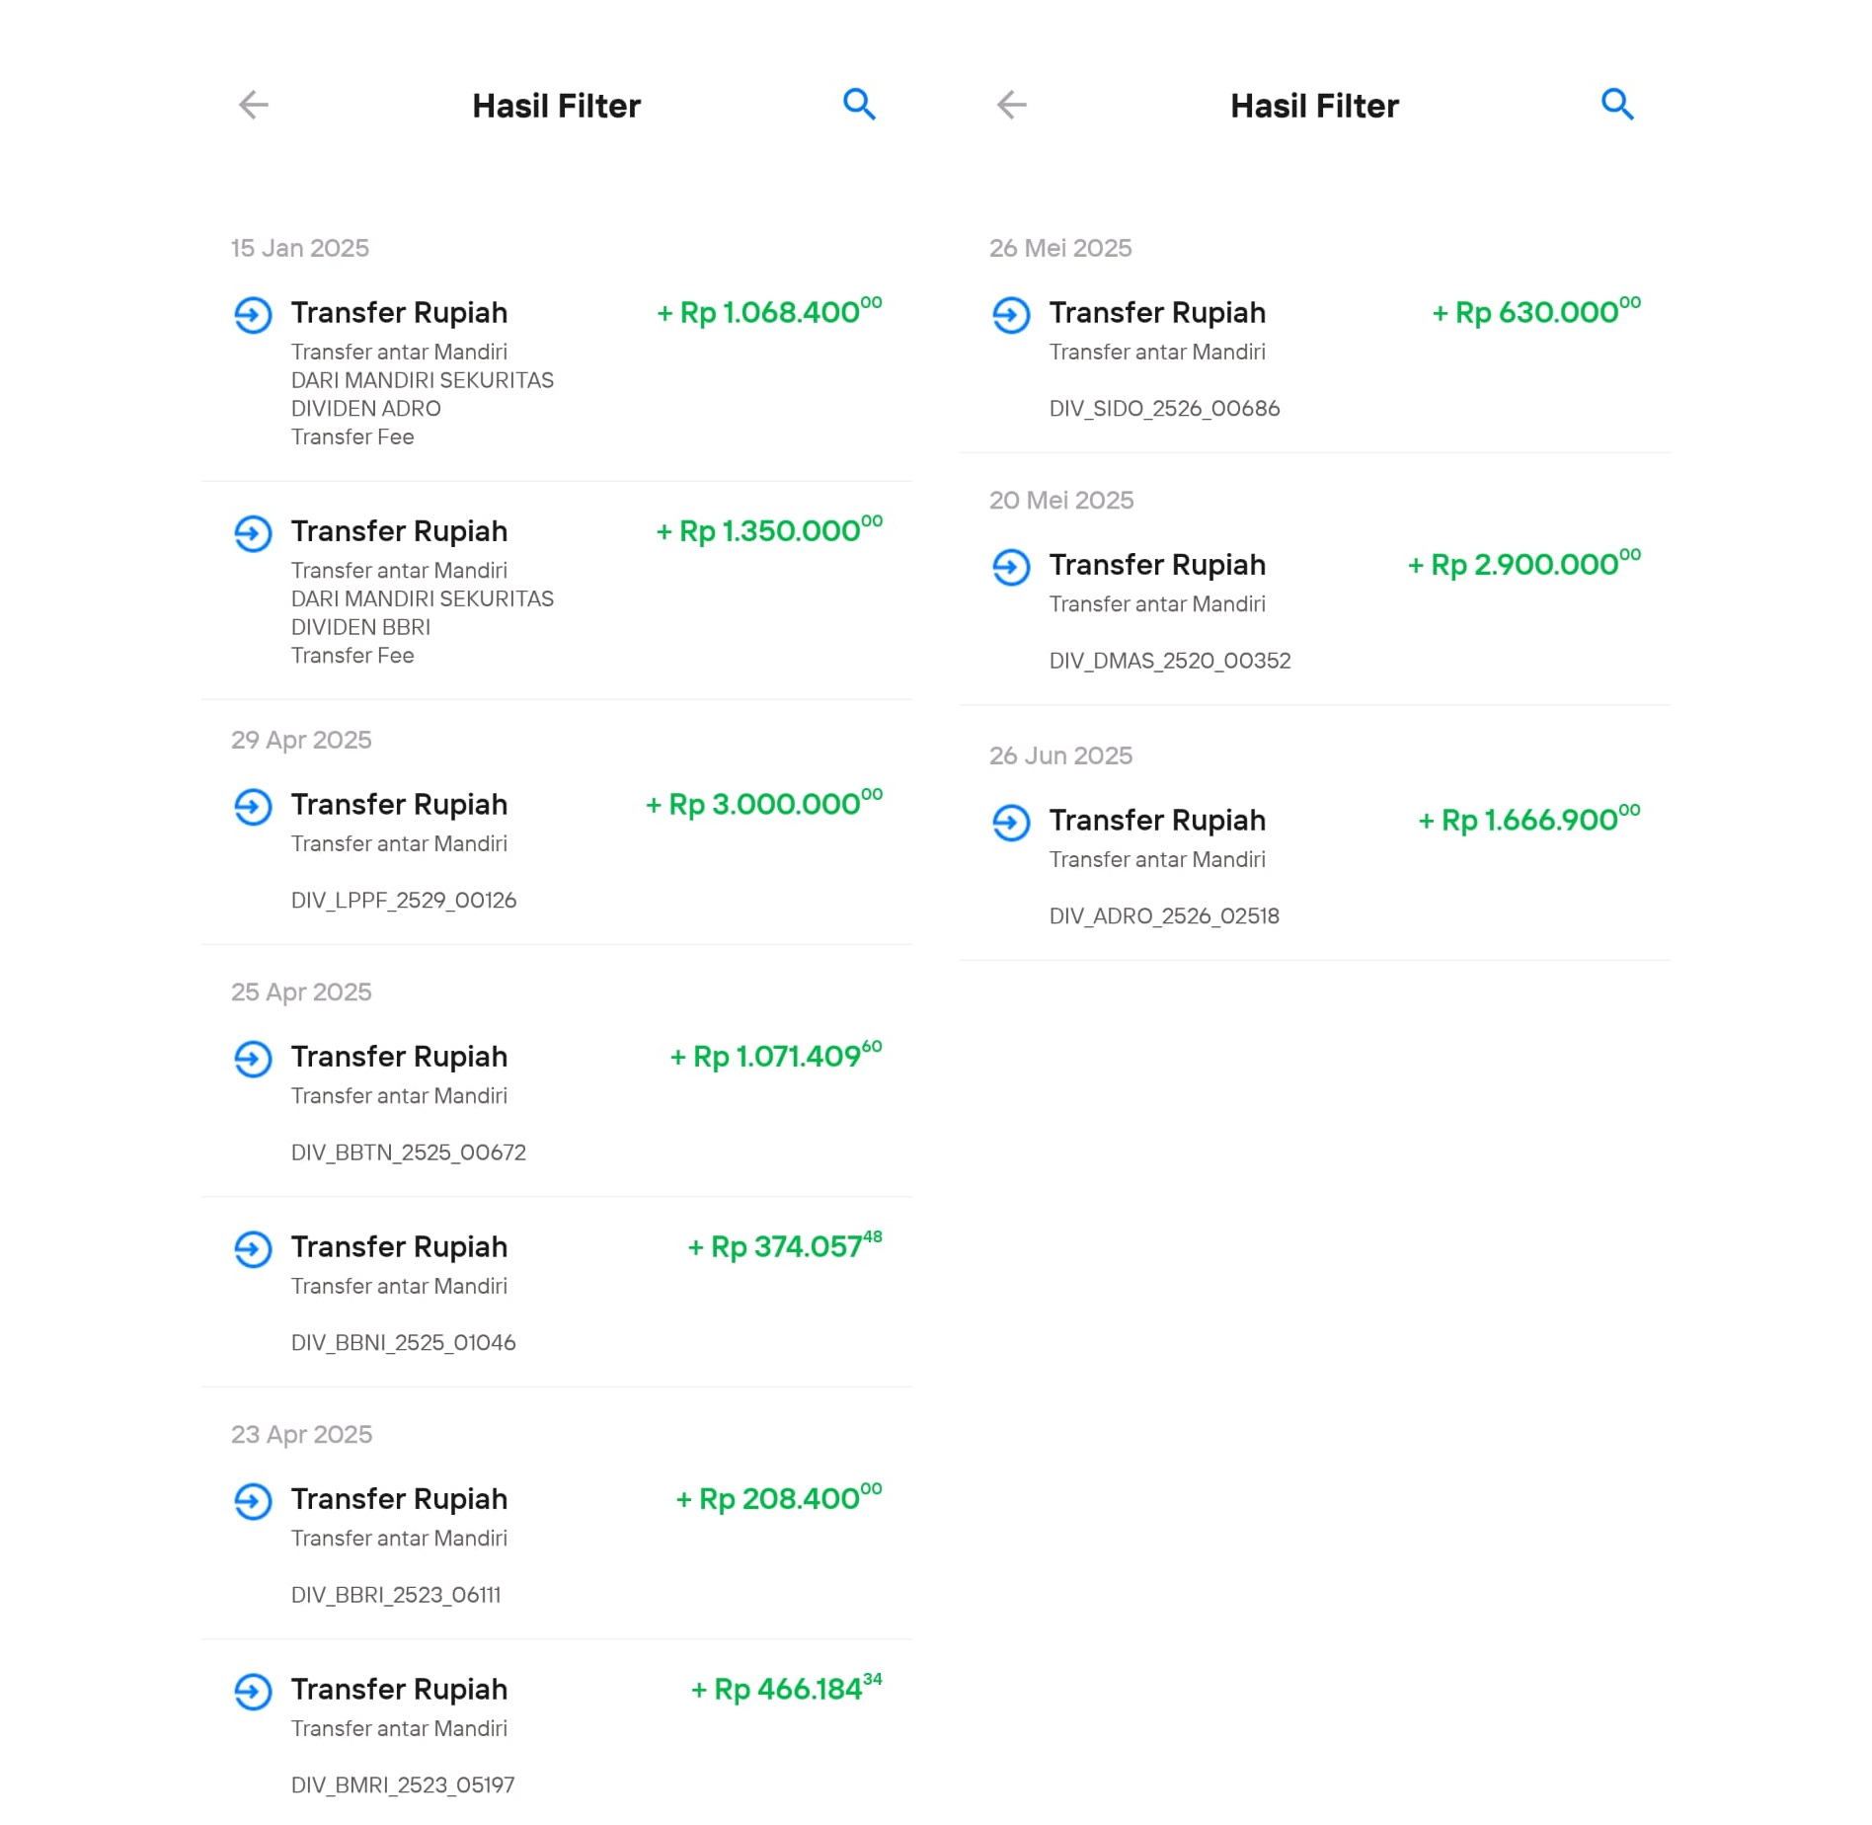Click the back arrow in left panel
The width and height of the screenshot is (1872, 1825).
[x=254, y=105]
